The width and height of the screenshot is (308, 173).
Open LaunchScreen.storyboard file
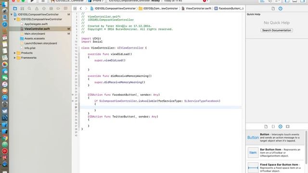tap(40, 43)
